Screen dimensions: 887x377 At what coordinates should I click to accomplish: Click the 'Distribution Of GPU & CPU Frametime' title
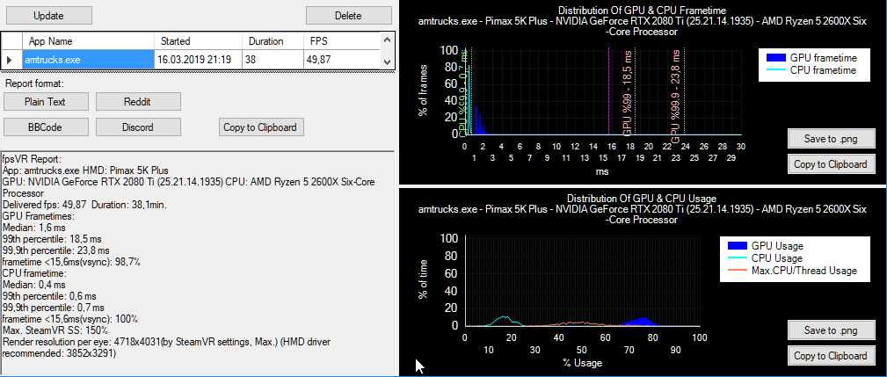pos(642,11)
